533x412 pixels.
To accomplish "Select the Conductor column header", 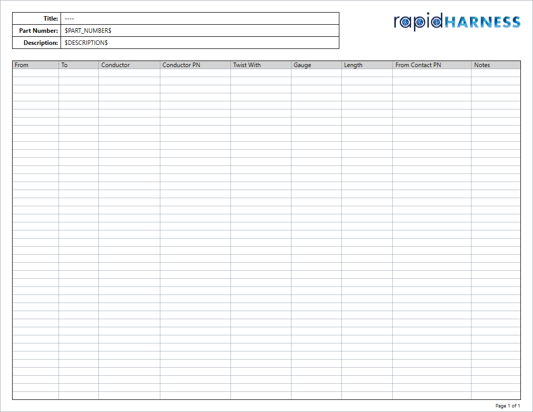I will (x=129, y=65).
